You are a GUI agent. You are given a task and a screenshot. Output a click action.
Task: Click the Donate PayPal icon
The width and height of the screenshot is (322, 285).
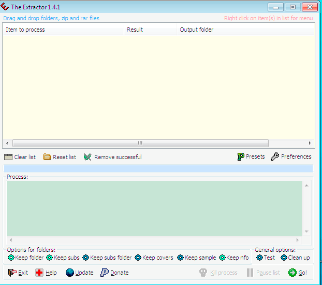pos(105,273)
